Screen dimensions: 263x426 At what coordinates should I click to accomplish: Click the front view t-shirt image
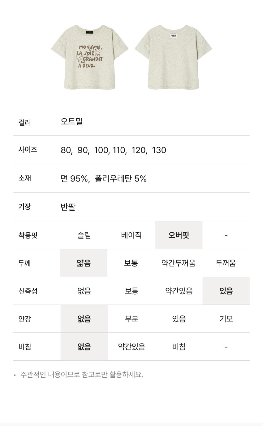click(90, 57)
